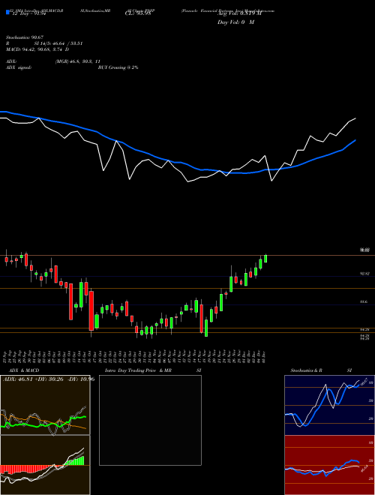Click the "Stochastics & R" panel title
The height and width of the screenshot is (495, 375).
click(x=307, y=370)
